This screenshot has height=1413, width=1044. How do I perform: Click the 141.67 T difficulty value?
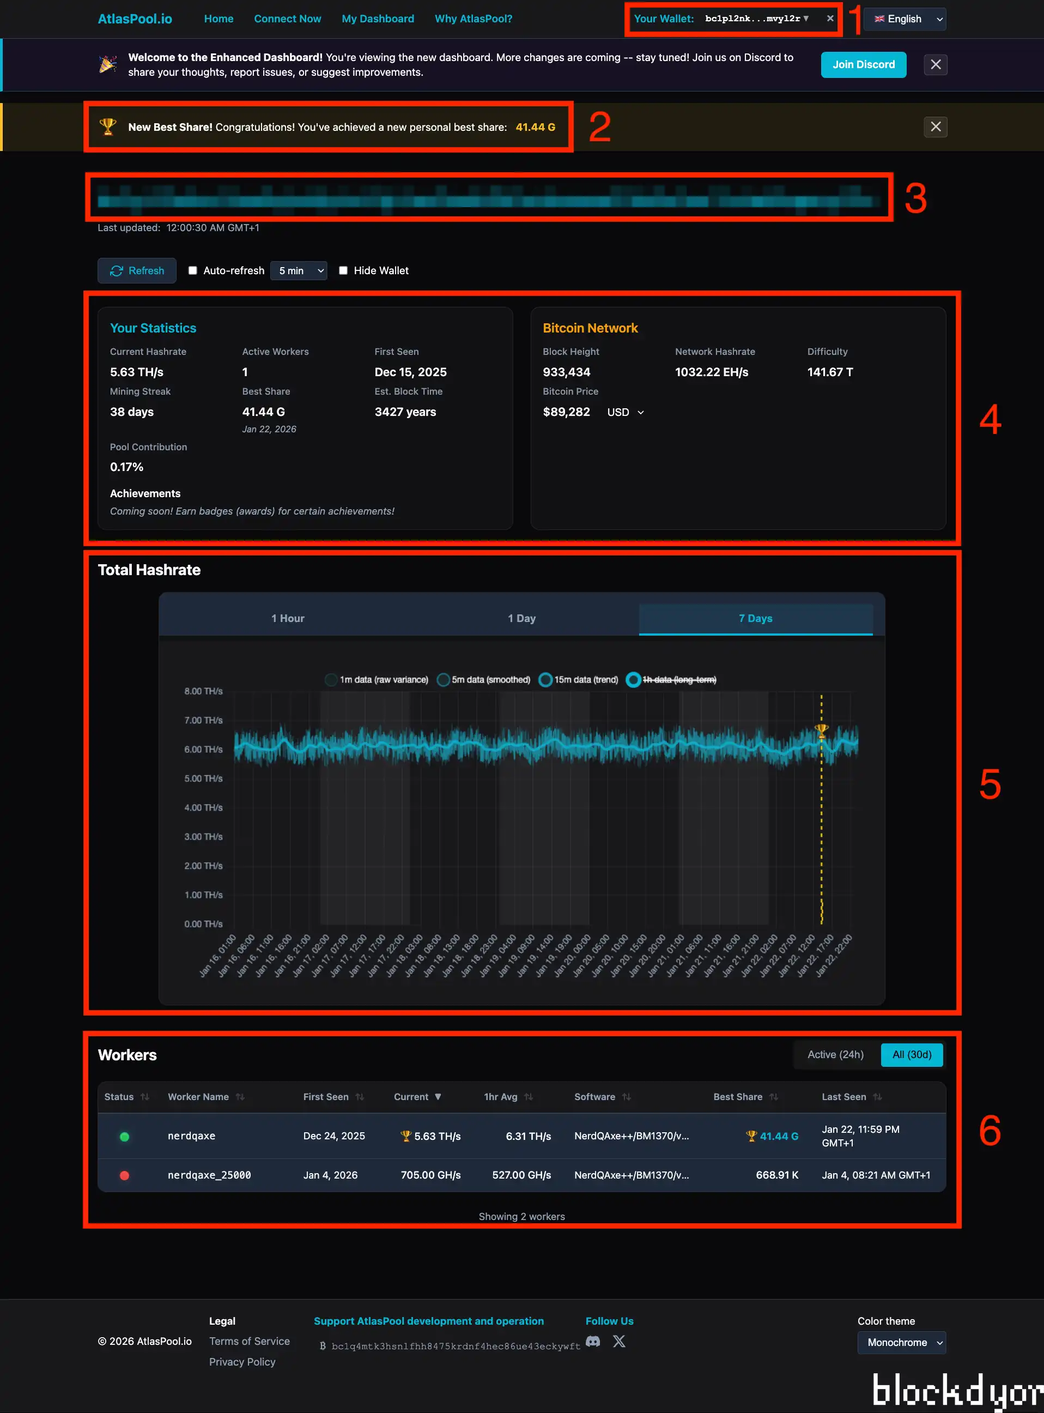[830, 372]
